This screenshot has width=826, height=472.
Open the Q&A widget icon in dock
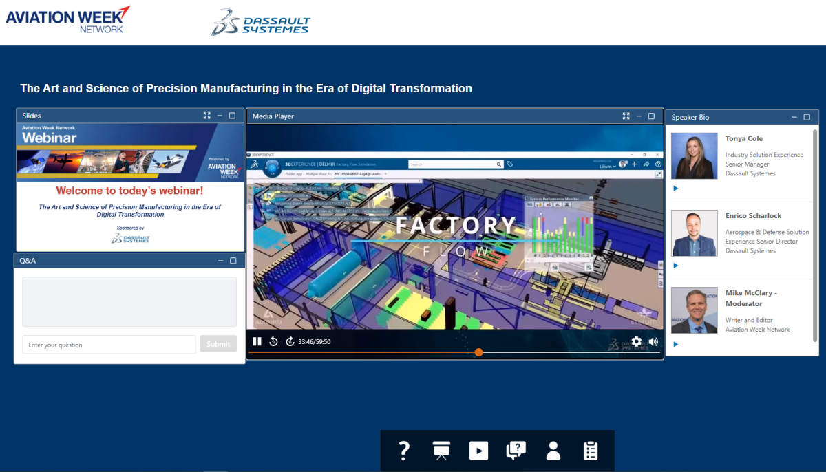pyautogui.click(x=516, y=451)
